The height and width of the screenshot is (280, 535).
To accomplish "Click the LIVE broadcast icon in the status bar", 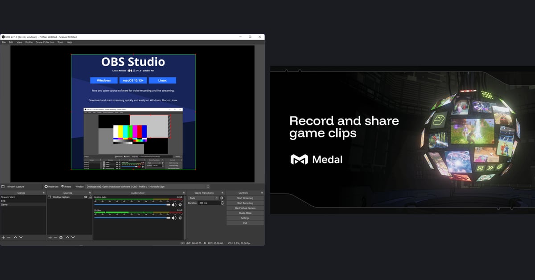I will point(183,243).
